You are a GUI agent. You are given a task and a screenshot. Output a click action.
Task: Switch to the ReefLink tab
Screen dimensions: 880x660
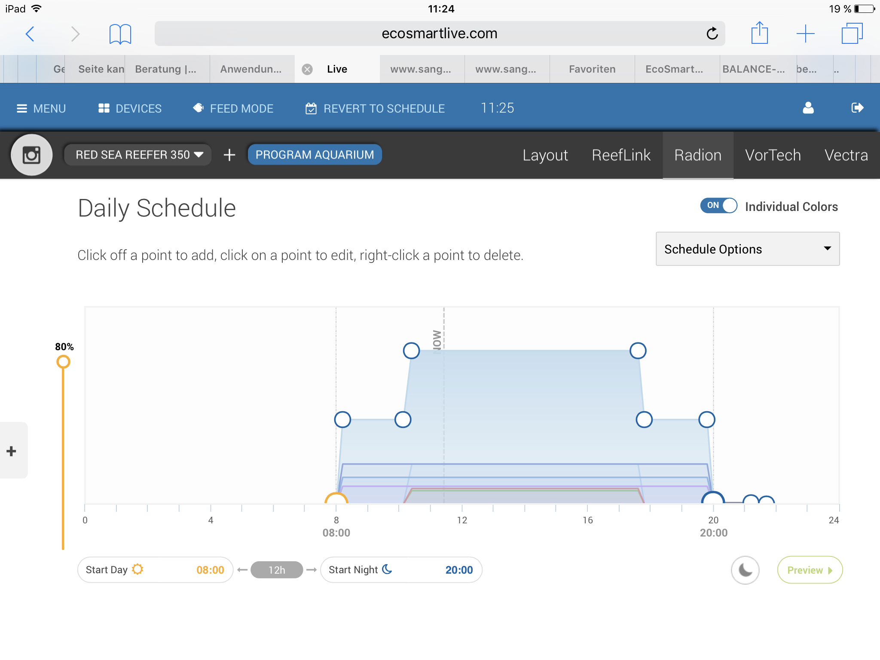621,155
